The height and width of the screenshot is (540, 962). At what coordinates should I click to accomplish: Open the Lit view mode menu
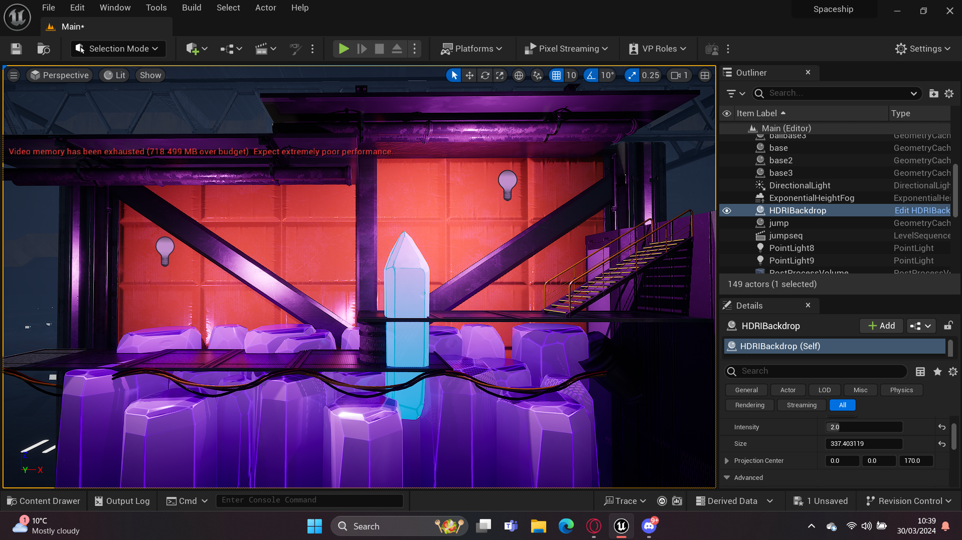coord(114,75)
